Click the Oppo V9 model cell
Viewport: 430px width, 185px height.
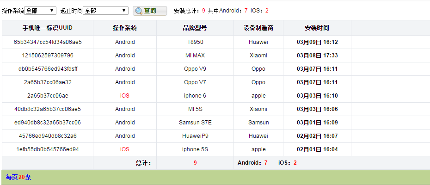pyautogui.click(x=195, y=69)
